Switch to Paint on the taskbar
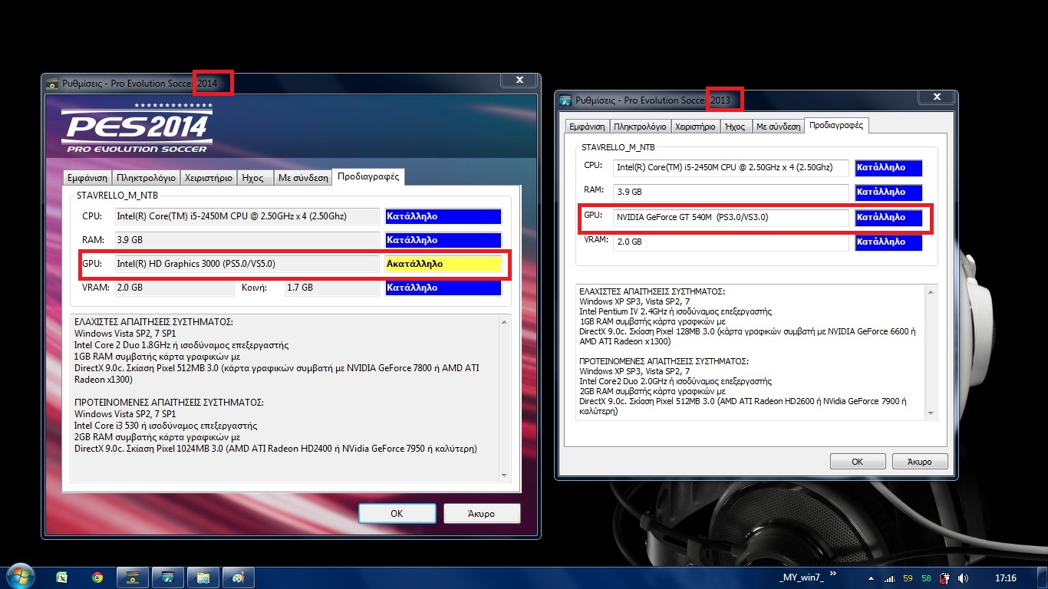 tap(238, 577)
